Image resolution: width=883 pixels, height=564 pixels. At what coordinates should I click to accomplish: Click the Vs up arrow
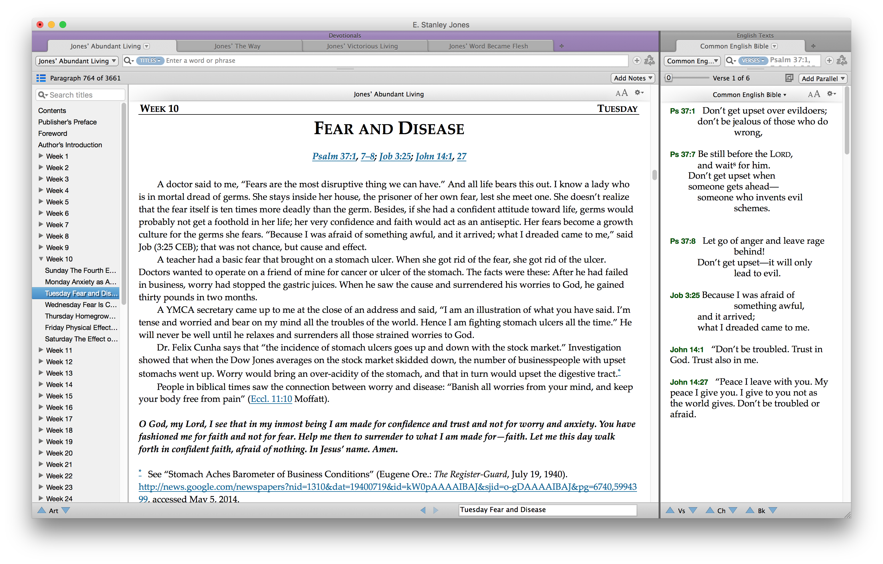coord(670,510)
